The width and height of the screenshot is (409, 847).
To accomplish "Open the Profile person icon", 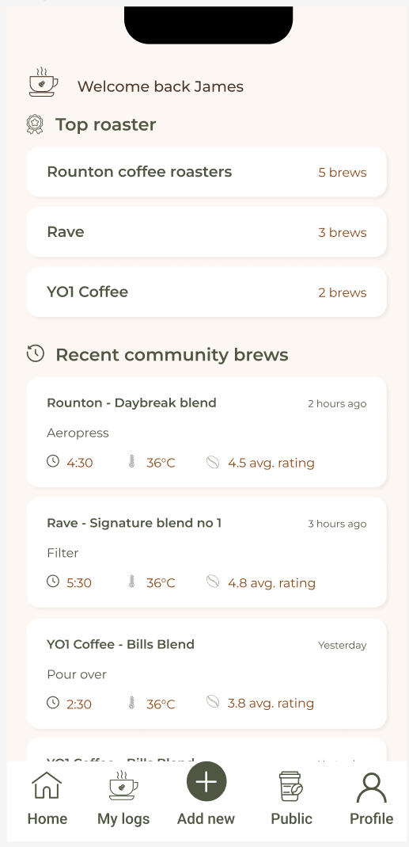I will pyautogui.click(x=372, y=788).
